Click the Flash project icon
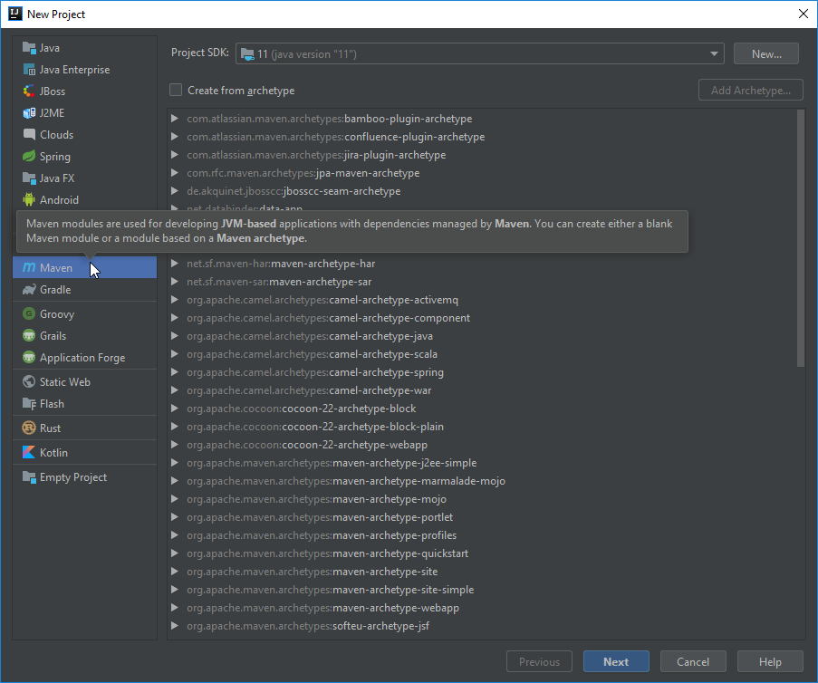 (x=29, y=404)
